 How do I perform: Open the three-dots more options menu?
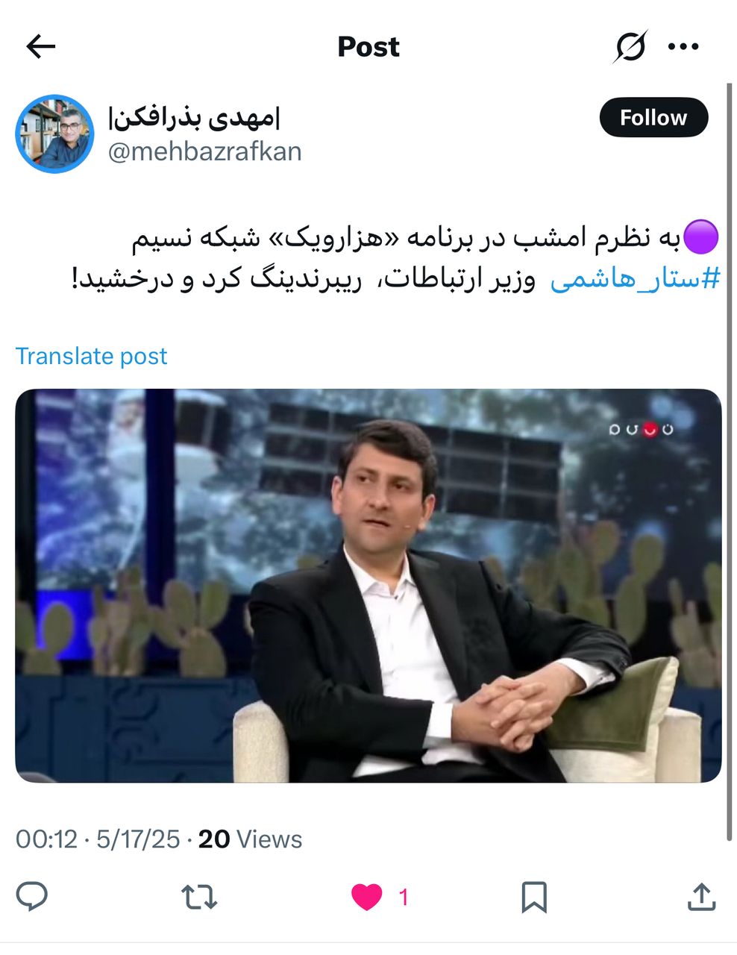[x=683, y=47]
